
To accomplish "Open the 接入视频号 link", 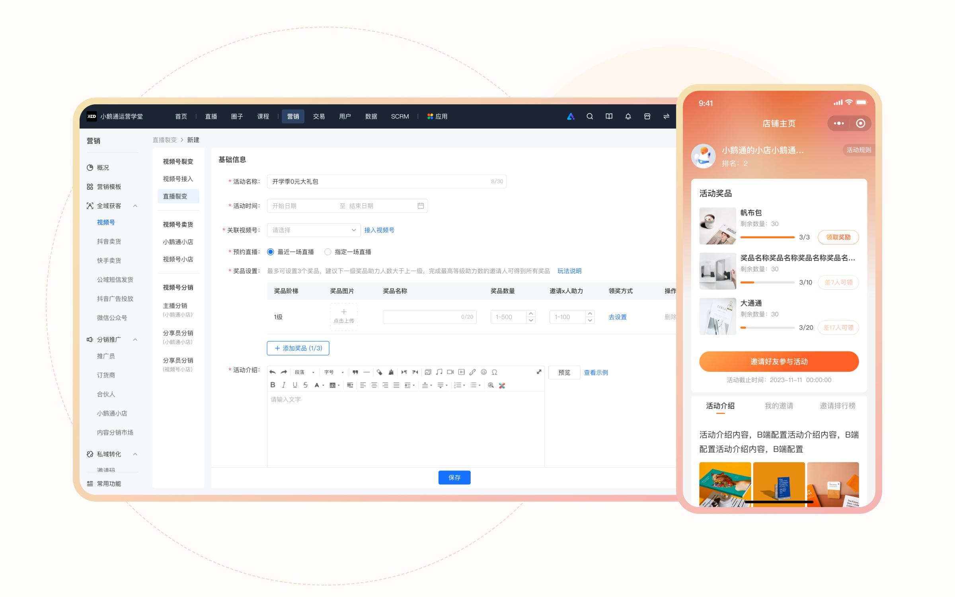I will coord(379,230).
